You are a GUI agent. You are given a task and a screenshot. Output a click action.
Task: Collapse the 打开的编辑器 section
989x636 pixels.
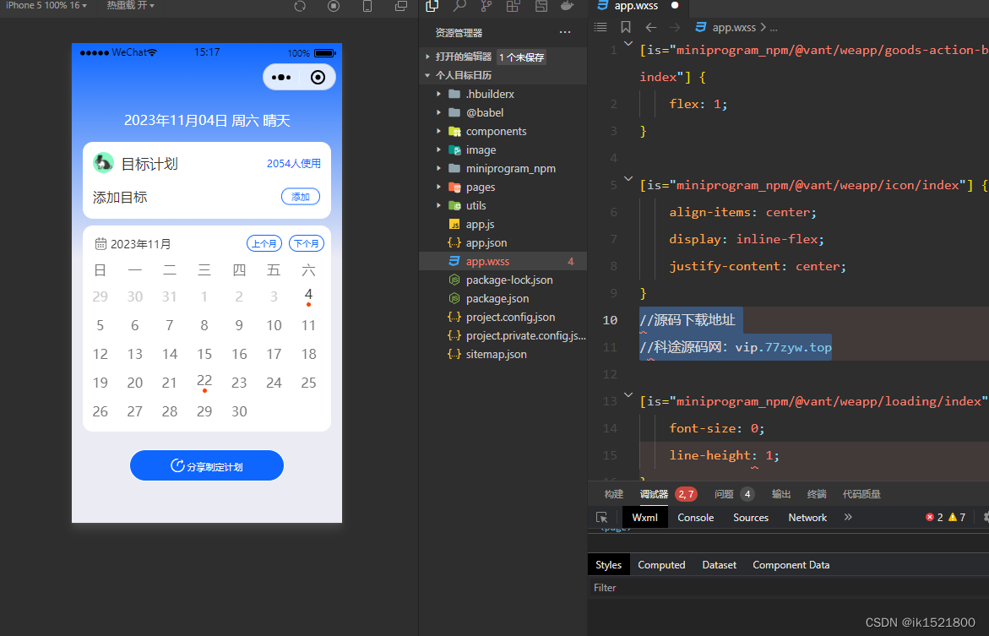pyautogui.click(x=427, y=57)
